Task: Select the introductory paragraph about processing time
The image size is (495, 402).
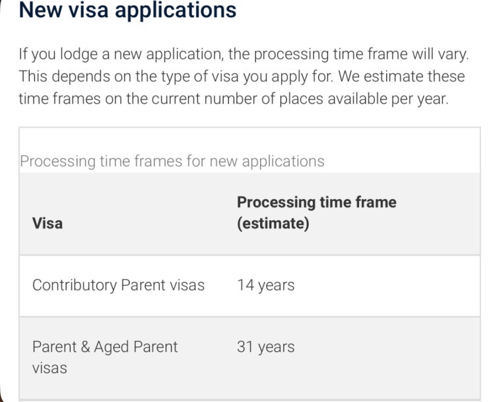Action: (x=244, y=76)
